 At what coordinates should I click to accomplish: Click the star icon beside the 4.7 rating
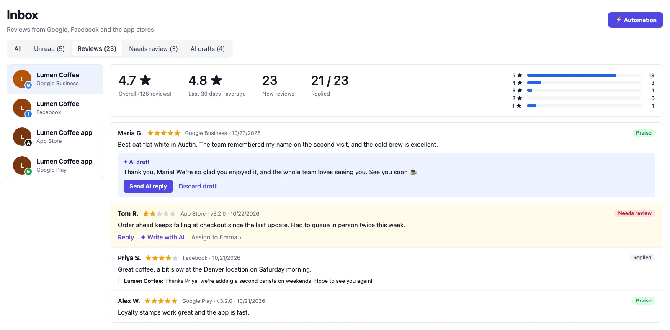[x=145, y=80]
